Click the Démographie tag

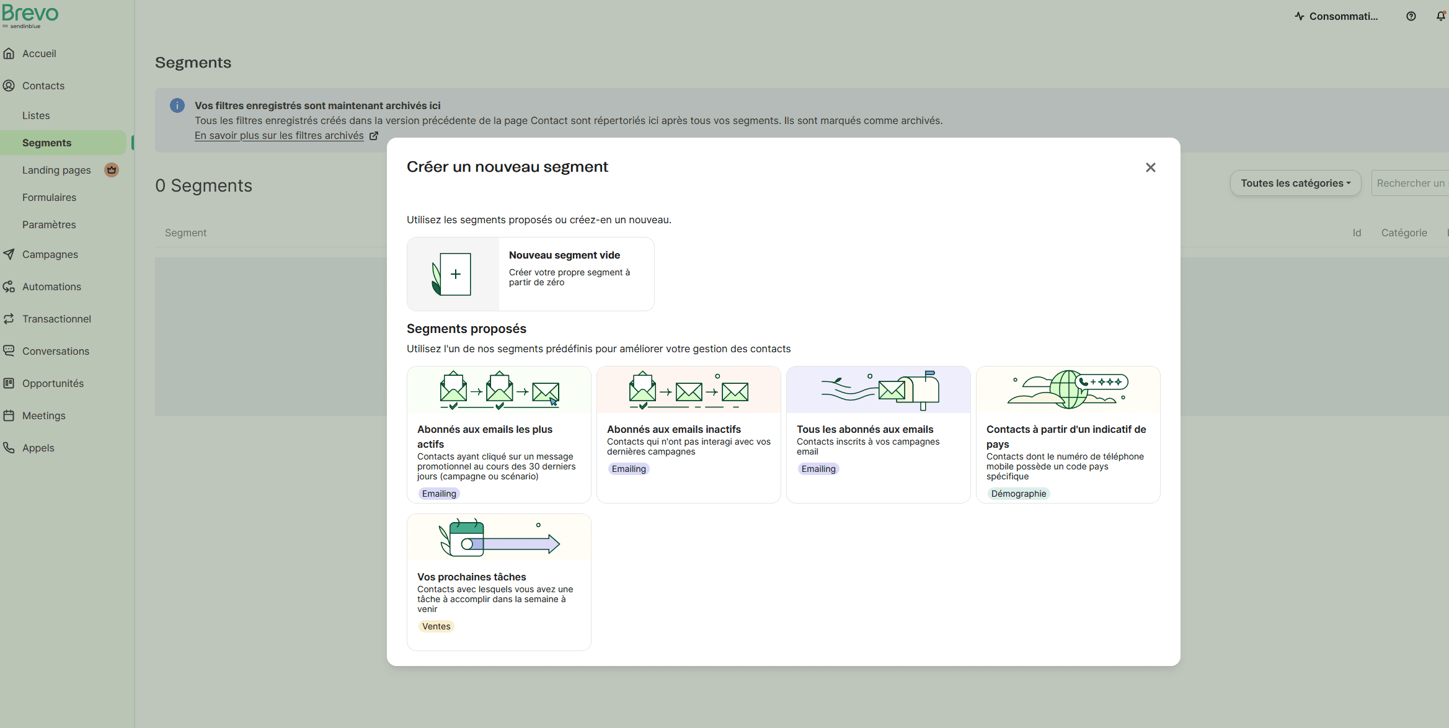click(x=1019, y=494)
